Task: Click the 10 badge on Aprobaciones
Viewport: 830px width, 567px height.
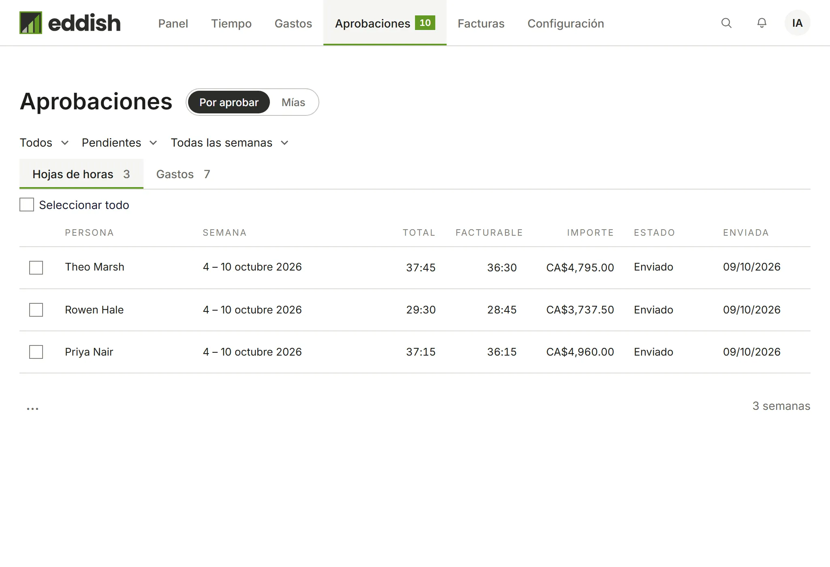Action: point(425,23)
